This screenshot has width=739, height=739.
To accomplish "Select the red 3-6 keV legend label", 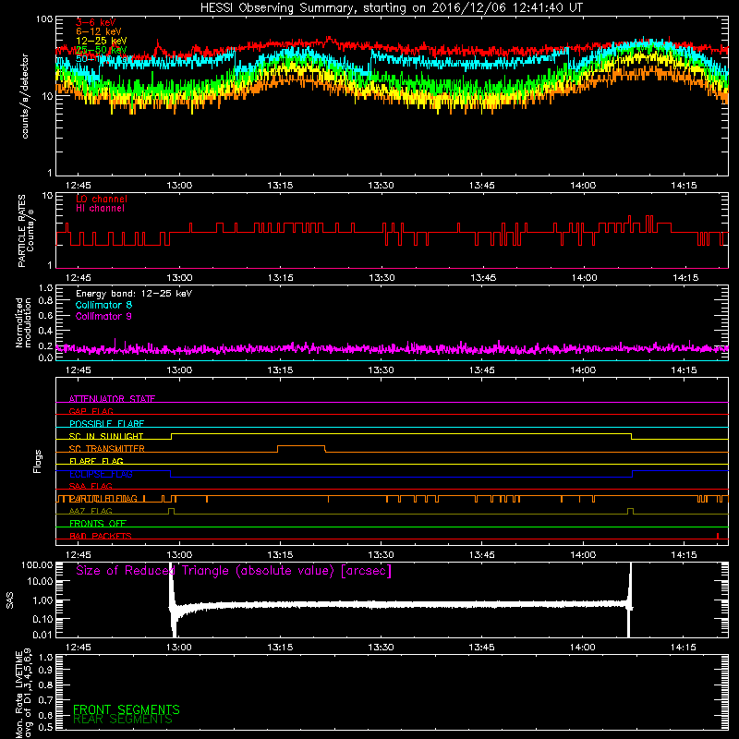I will pos(96,22).
